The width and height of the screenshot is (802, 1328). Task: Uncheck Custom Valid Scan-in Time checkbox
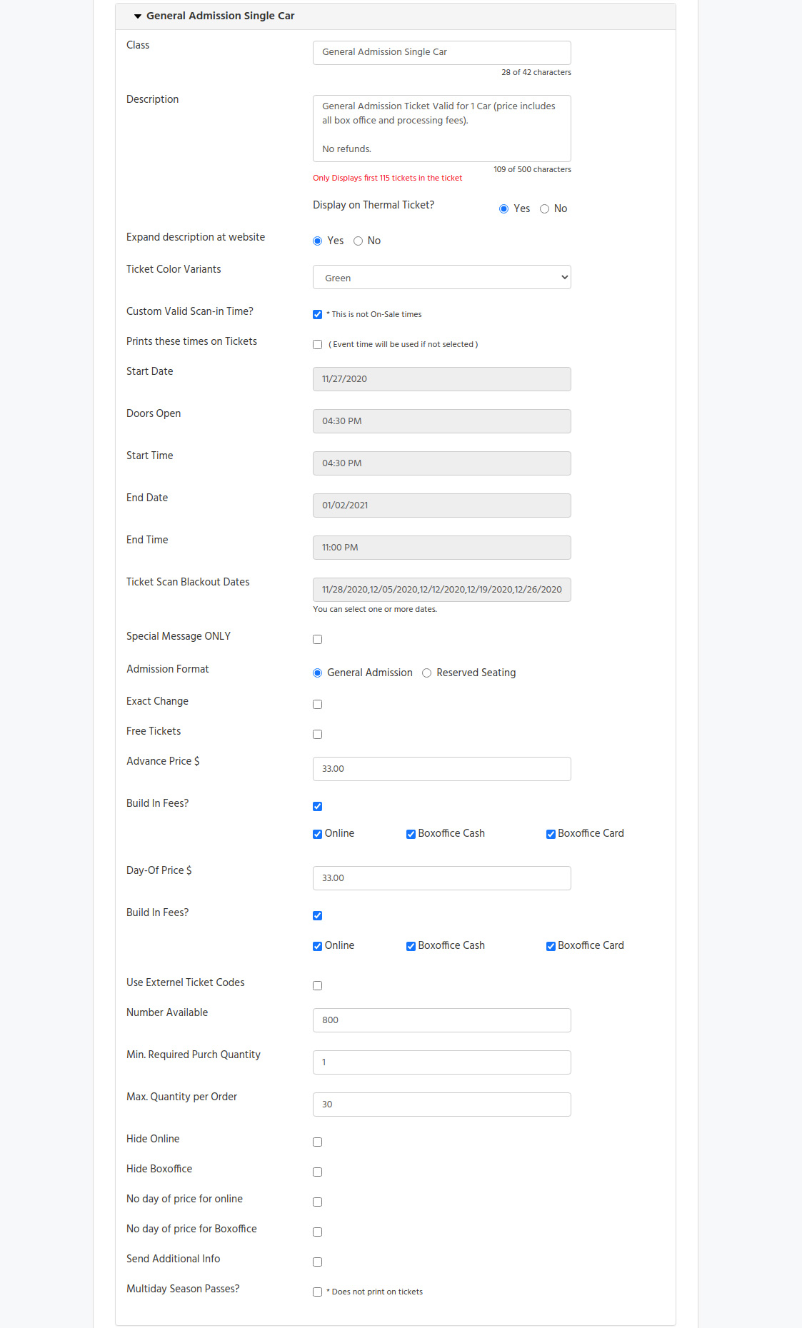coord(318,315)
